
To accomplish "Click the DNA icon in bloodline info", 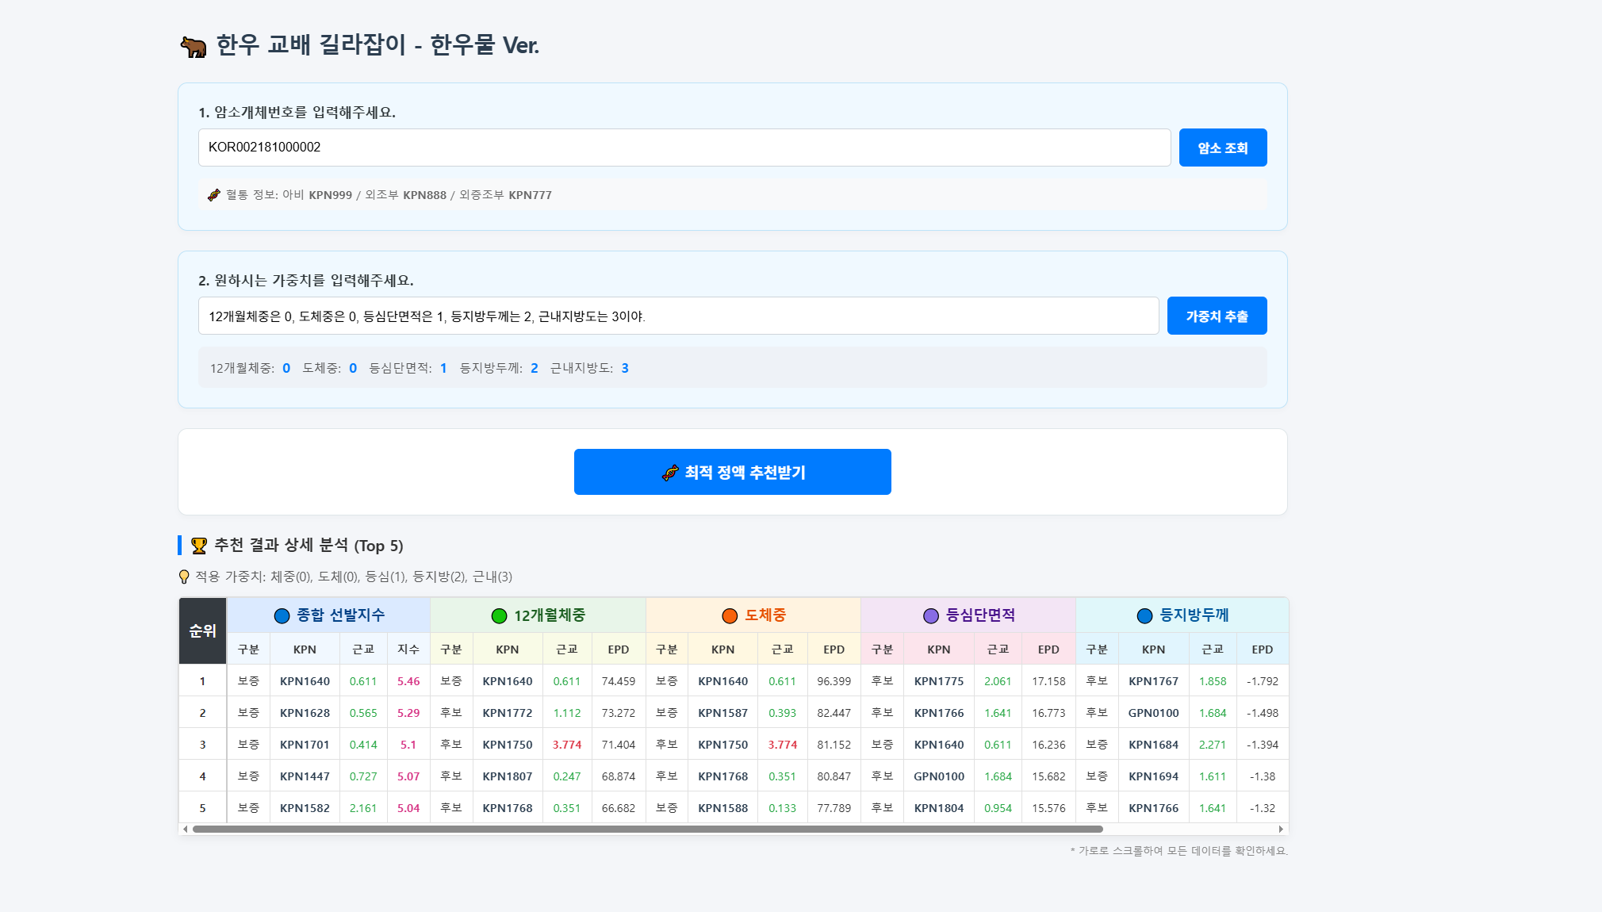I will click(x=214, y=195).
